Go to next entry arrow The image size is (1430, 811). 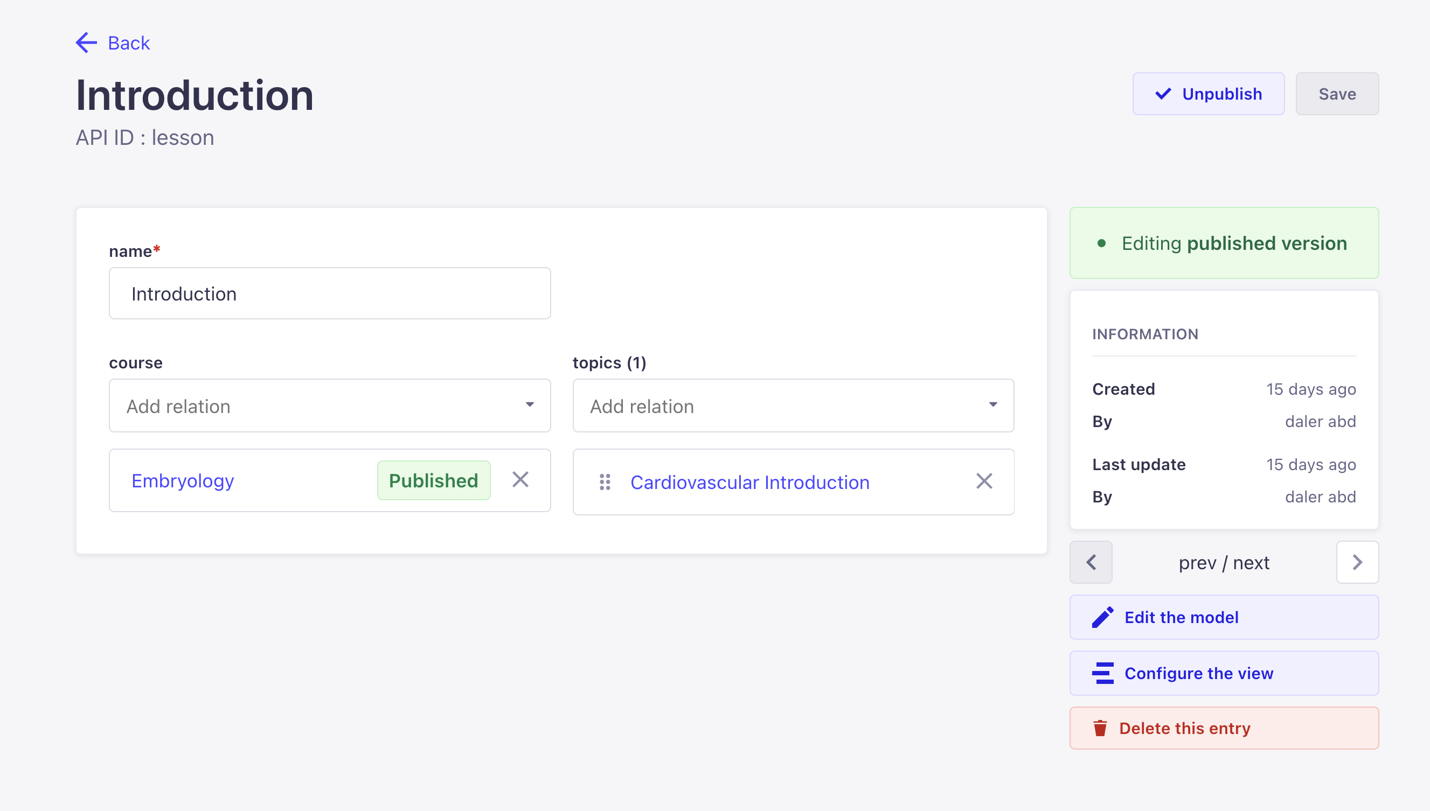(x=1357, y=562)
